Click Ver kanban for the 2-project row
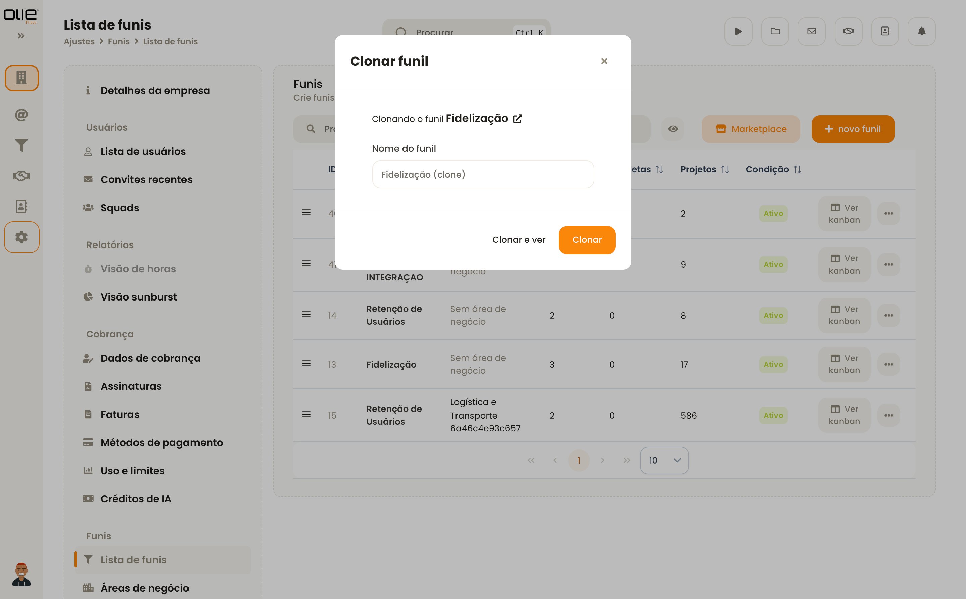Image resolution: width=966 pixels, height=599 pixels. [x=844, y=214]
